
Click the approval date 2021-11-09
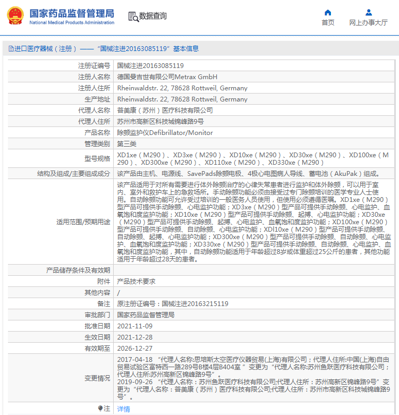[135, 326]
